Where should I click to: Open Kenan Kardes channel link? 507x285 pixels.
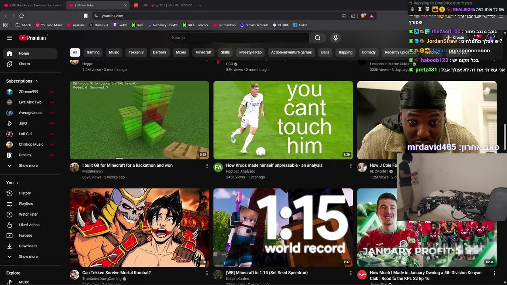(237, 279)
